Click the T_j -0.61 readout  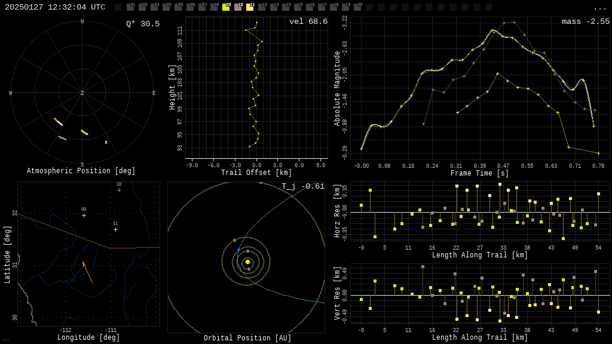[x=303, y=186]
